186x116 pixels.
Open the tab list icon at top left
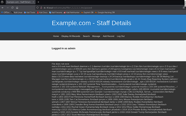click(2, 2)
